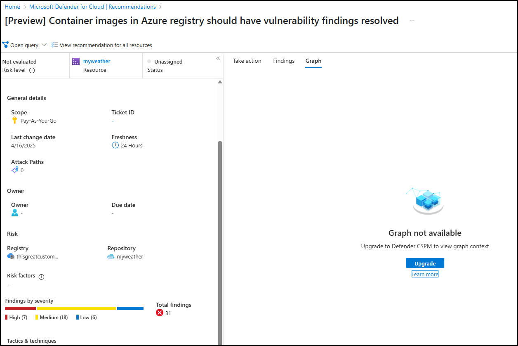Click the yellow Medium severity bar
Screen dimensions: 518x346
coord(76,308)
